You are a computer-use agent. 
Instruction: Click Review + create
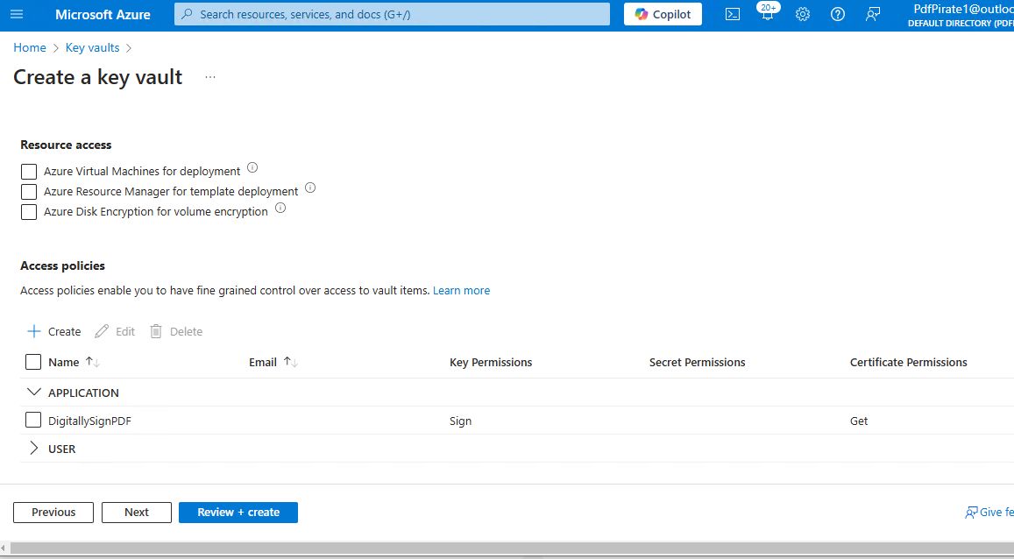(x=238, y=512)
